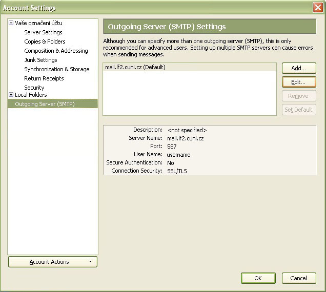Click the SSL/TLS connection security value
This screenshot has height=292, width=326.
(177, 171)
